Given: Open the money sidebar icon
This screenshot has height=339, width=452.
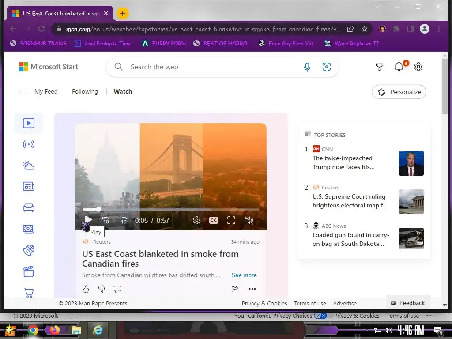Looking at the screenshot, I should [29, 229].
